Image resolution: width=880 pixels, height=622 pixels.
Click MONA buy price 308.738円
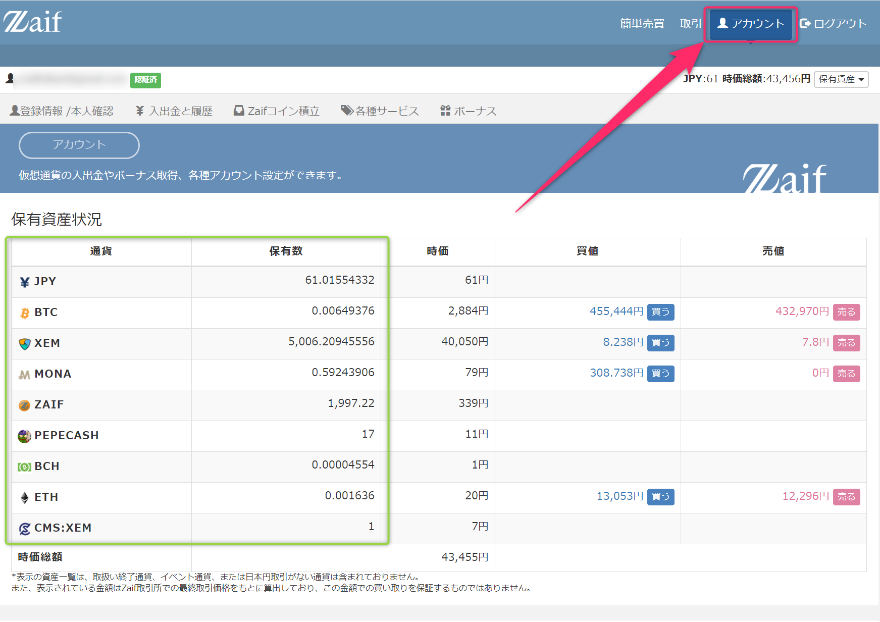tap(616, 373)
